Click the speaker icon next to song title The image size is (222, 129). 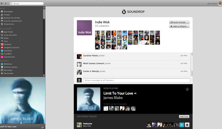(x=135, y=93)
